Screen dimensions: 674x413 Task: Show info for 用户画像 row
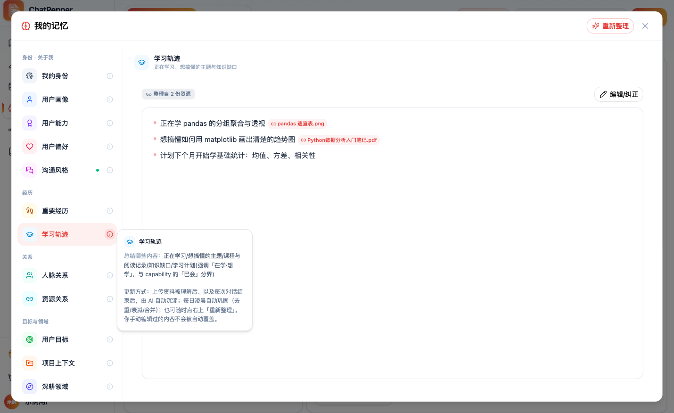point(110,99)
